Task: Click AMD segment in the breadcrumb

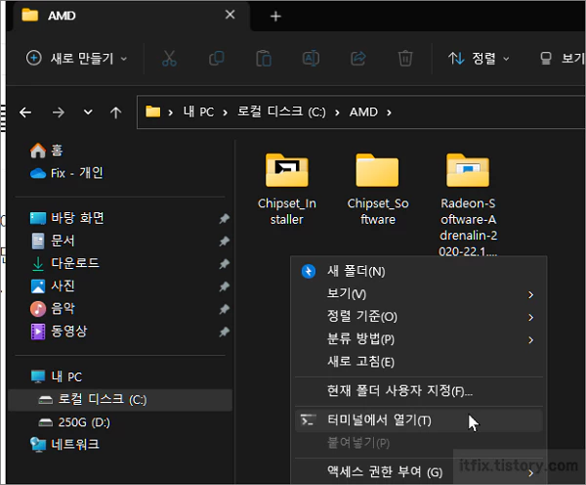Action: coord(363,111)
